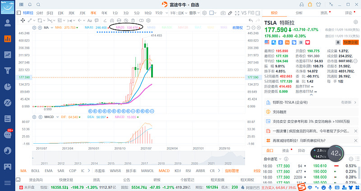Image resolution: width=361 pixels, height=191 pixels.
Task: Select the text annotation Aa tool
Action: pyautogui.click(x=89, y=20)
